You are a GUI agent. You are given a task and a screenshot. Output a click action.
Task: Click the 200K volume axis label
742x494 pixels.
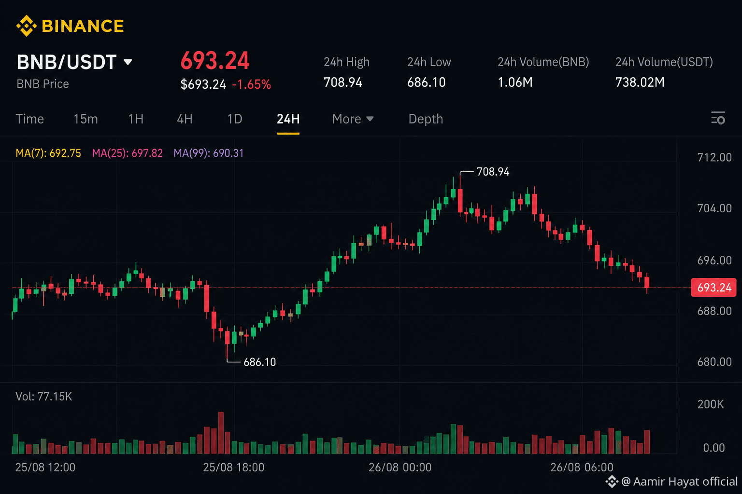tap(711, 404)
